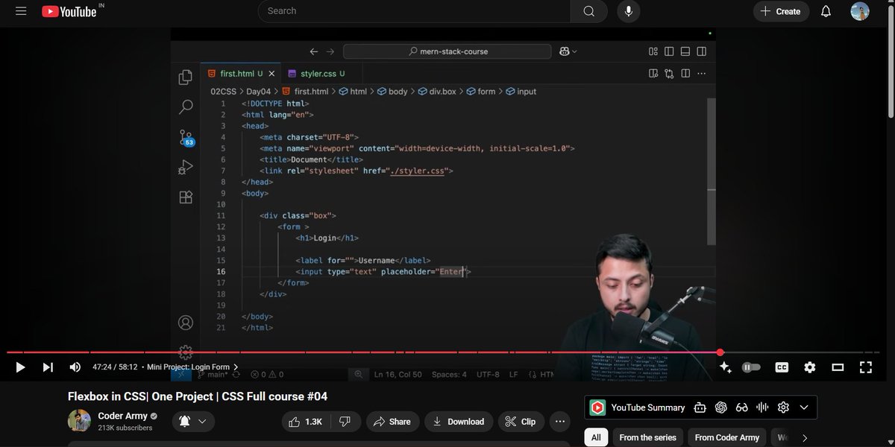Select the 'From the series' filter chip
The height and width of the screenshot is (447, 895).
647,437
